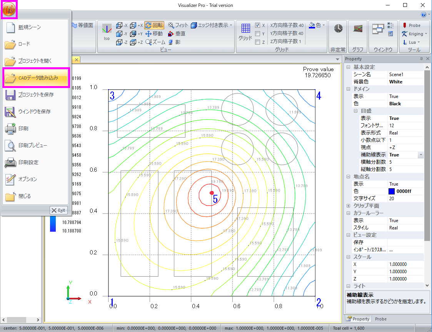This screenshot has width=432, height=332.
Task: Expand the クリップ平面 property group
Action: (x=348, y=206)
